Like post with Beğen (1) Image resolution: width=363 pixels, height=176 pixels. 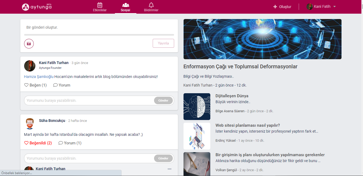[35, 85]
